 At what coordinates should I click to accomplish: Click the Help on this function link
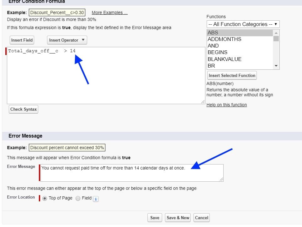226,105
